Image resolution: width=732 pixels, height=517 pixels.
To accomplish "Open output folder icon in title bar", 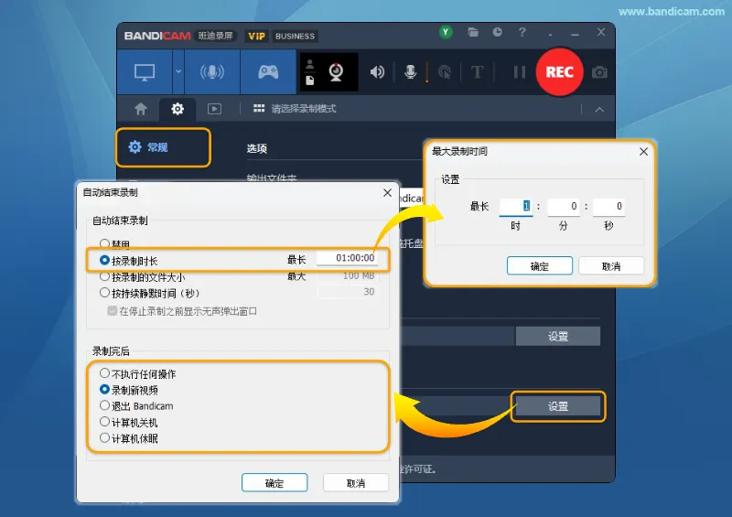I will (473, 32).
